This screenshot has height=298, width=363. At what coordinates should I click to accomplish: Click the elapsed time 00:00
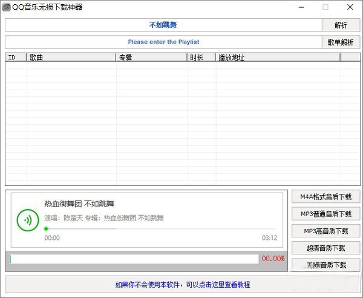coord(52,238)
